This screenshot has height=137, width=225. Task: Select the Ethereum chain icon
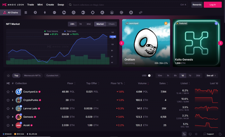click(45, 13)
